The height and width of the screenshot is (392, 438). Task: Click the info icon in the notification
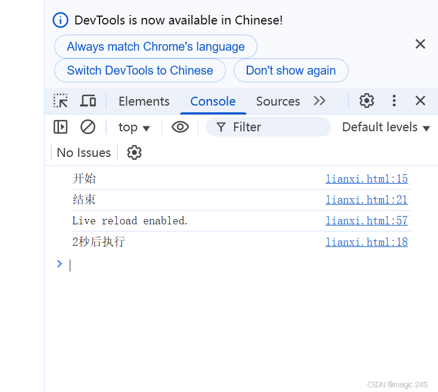tap(60, 20)
